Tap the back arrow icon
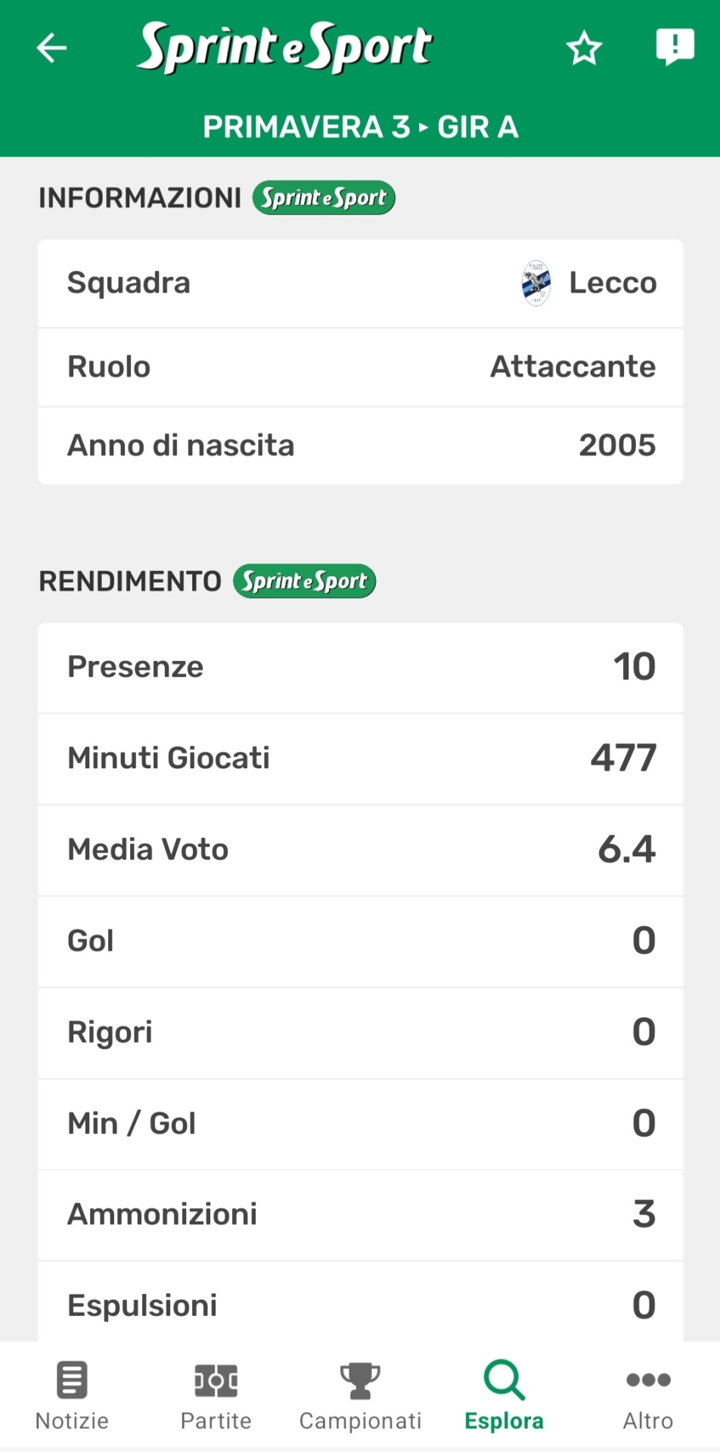This screenshot has height=1452, width=720. pyautogui.click(x=51, y=48)
